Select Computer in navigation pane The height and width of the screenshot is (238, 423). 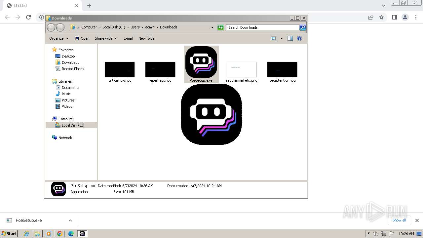pos(66,119)
